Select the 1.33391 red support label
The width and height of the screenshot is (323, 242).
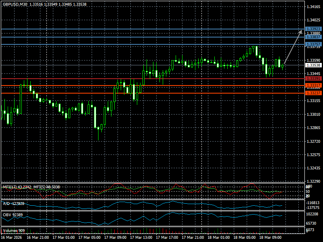pos(313,78)
